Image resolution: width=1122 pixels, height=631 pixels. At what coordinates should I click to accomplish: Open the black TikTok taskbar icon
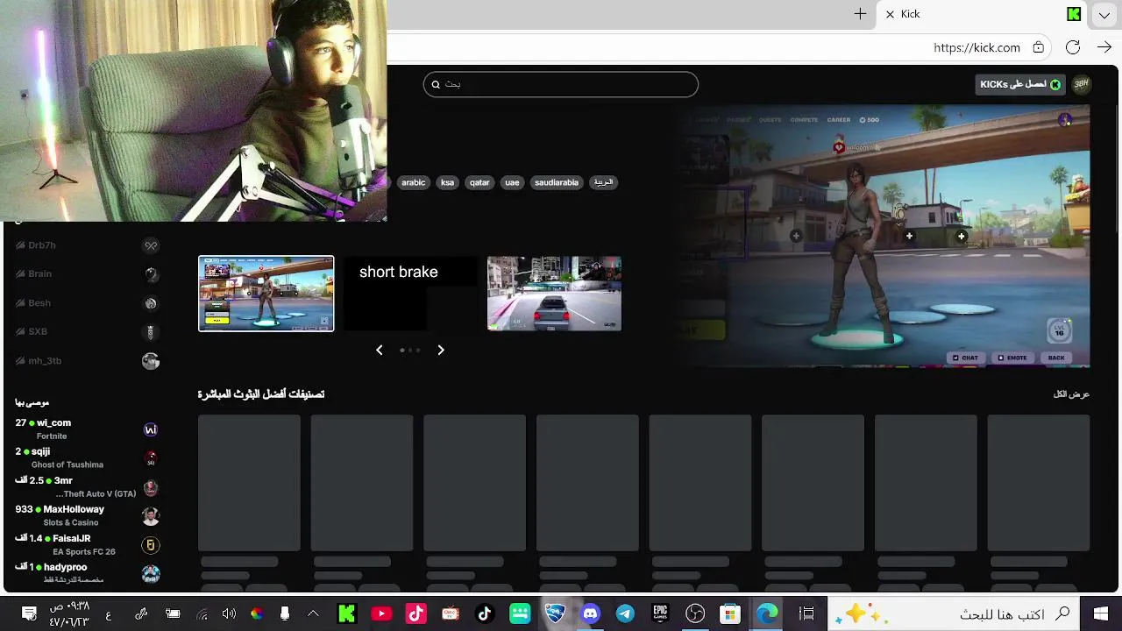pyautogui.click(x=485, y=613)
